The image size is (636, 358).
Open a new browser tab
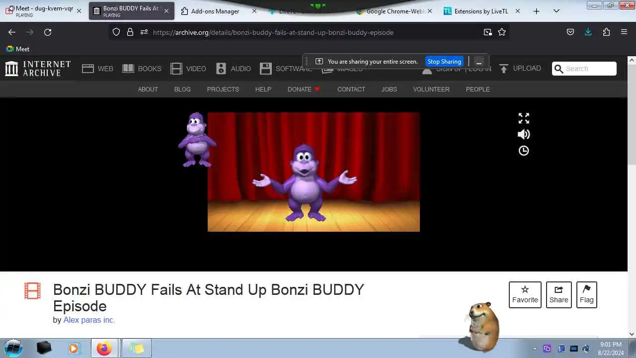[536, 11]
